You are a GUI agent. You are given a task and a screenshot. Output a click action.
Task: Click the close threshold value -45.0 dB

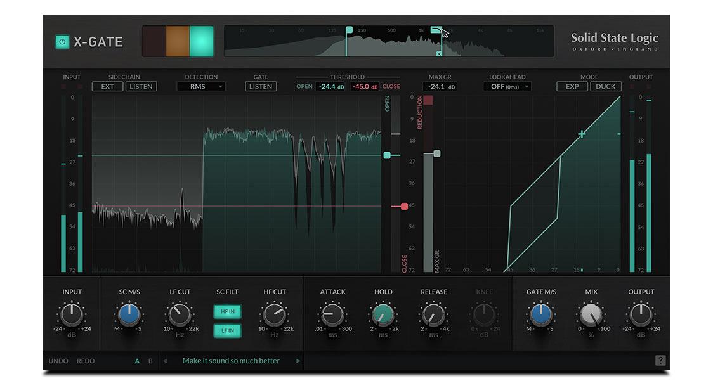(365, 86)
